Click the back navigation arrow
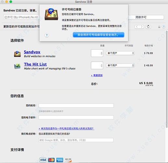The width and height of the screenshot is (168, 163). 137,27
